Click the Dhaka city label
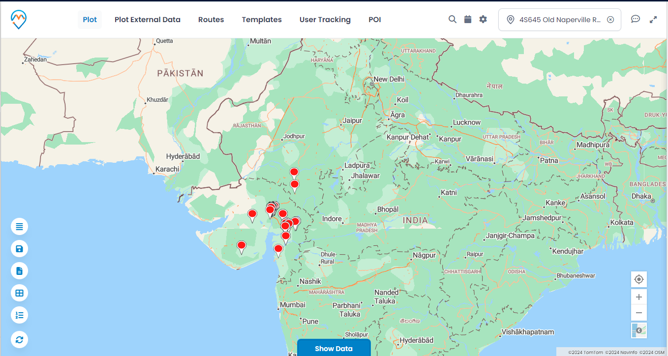 coord(641,196)
